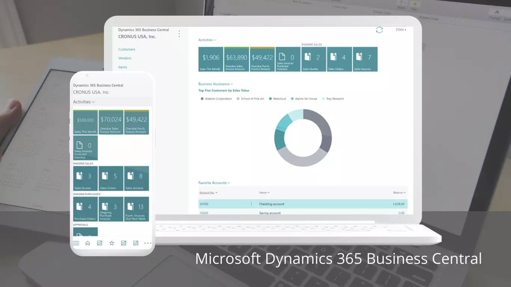511x287 pixels.
Task: Open row 10100 three-dot actions menu
Action: pyautogui.click(x=251, y=204)
